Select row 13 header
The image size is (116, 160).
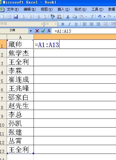pyautogui.click(x=3, y=149)
